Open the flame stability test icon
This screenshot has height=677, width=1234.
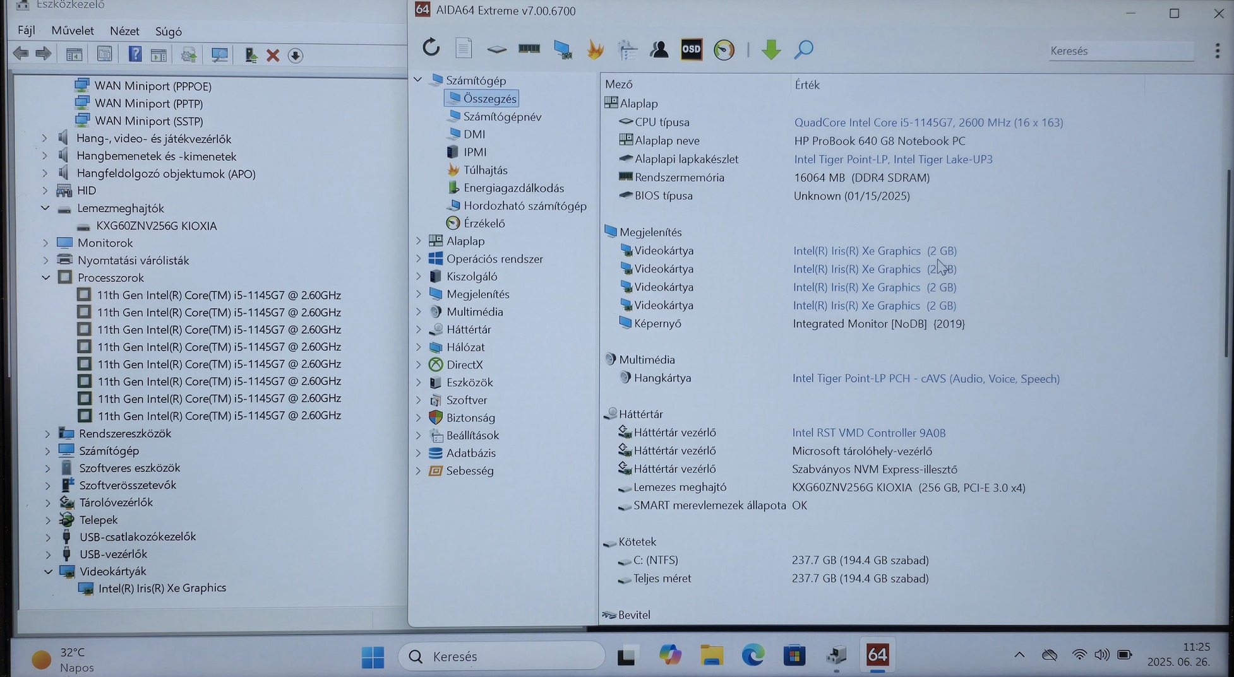click(x=595, y=49)
